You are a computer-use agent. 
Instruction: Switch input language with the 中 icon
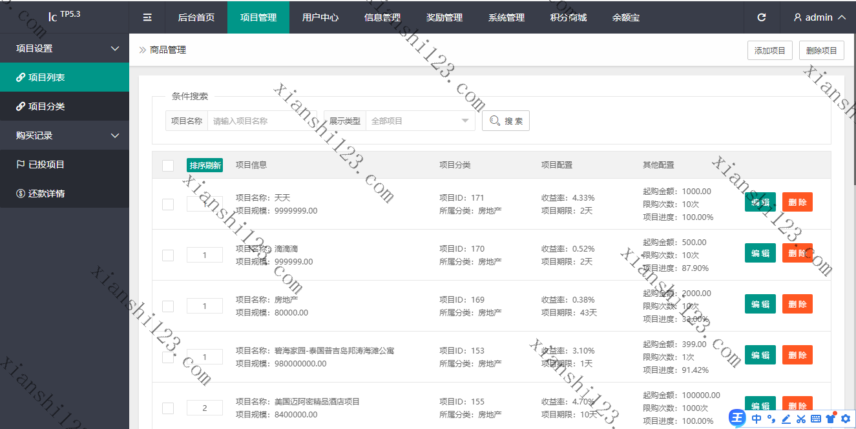tap(756, 419)
